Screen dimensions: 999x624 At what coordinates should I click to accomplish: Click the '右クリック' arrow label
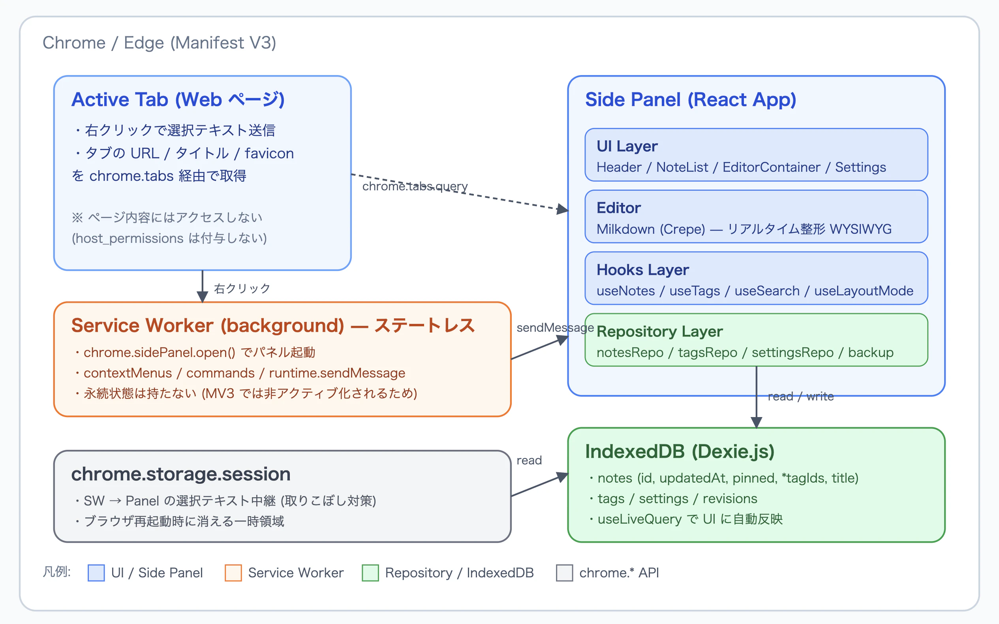click(242, 288)
